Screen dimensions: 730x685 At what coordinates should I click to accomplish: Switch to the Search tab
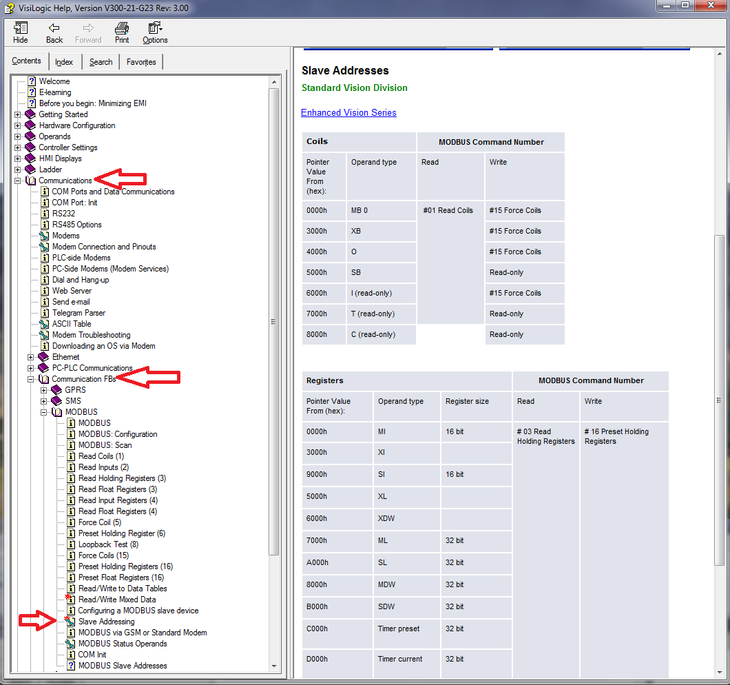pyautogui.click(x=101, y=62)
